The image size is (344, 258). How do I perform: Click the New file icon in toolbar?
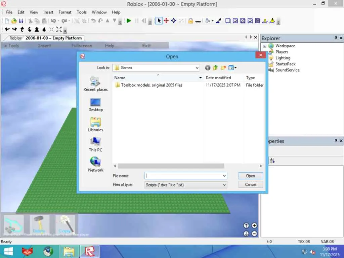point(7,21)
